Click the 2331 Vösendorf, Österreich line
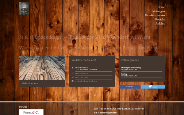Screen dimensions: 184x115 [x=86, y=70]
